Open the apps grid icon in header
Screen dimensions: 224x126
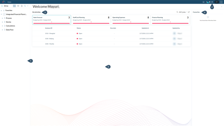pyautogui.click(x=209, y=2)
